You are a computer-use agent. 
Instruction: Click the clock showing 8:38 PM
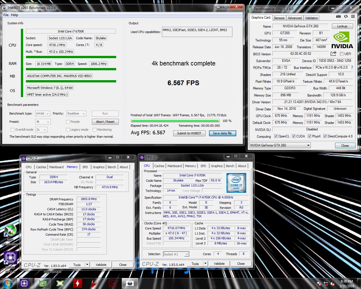point(347,281)
